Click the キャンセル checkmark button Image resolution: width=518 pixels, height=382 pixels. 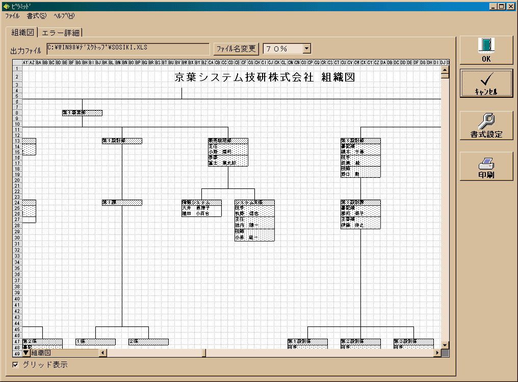(x=486, y=83)
